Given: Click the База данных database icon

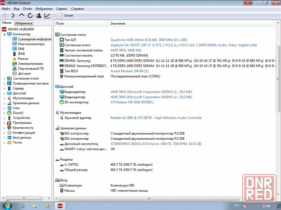Looking at the screenshot, I should (x=9, y=138).
